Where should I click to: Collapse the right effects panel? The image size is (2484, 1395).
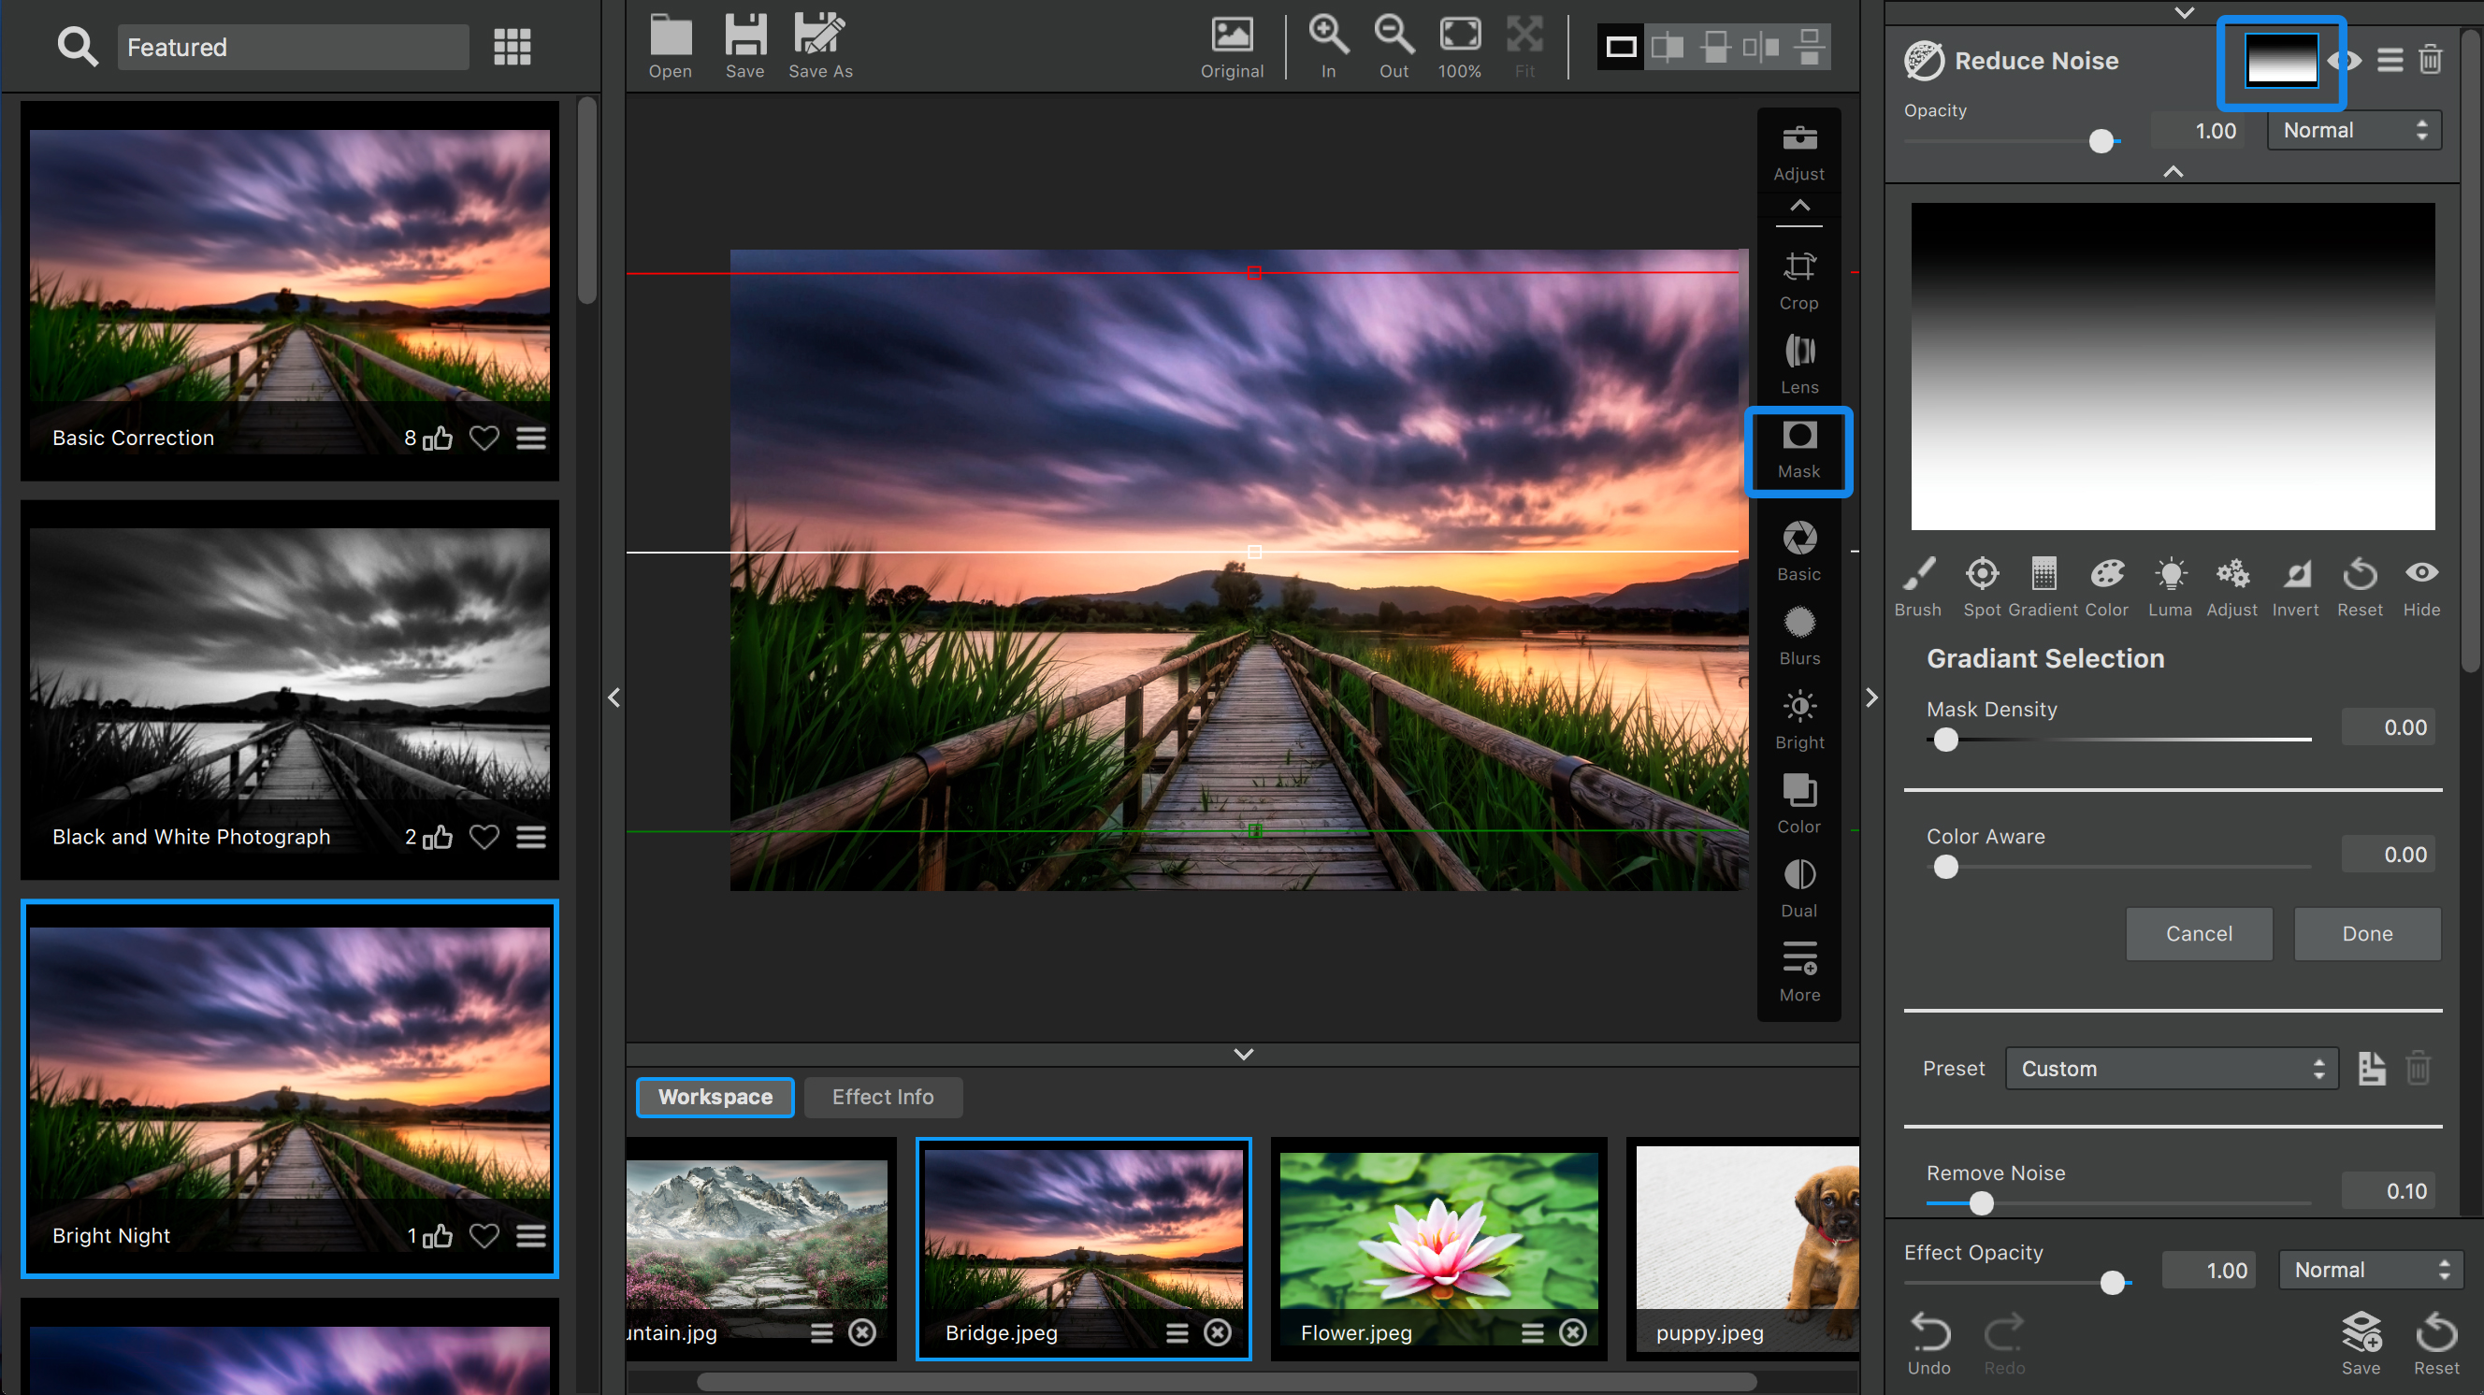click(x=1871, y=697)
